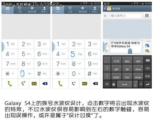Send message with SIM 2 envelope icon

[147, 50]
